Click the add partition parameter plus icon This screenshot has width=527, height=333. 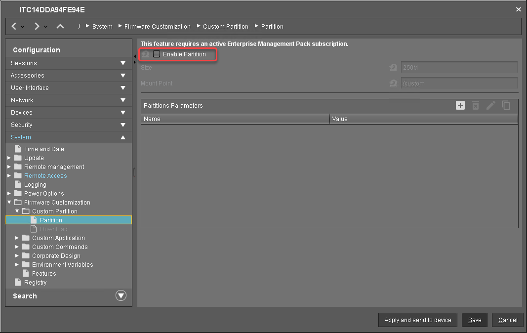[x=460, y=105]
